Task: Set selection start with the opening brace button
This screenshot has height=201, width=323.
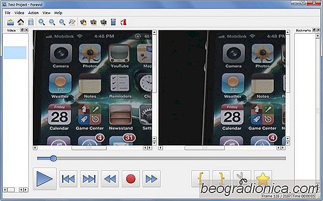Action: click(200, 178)
